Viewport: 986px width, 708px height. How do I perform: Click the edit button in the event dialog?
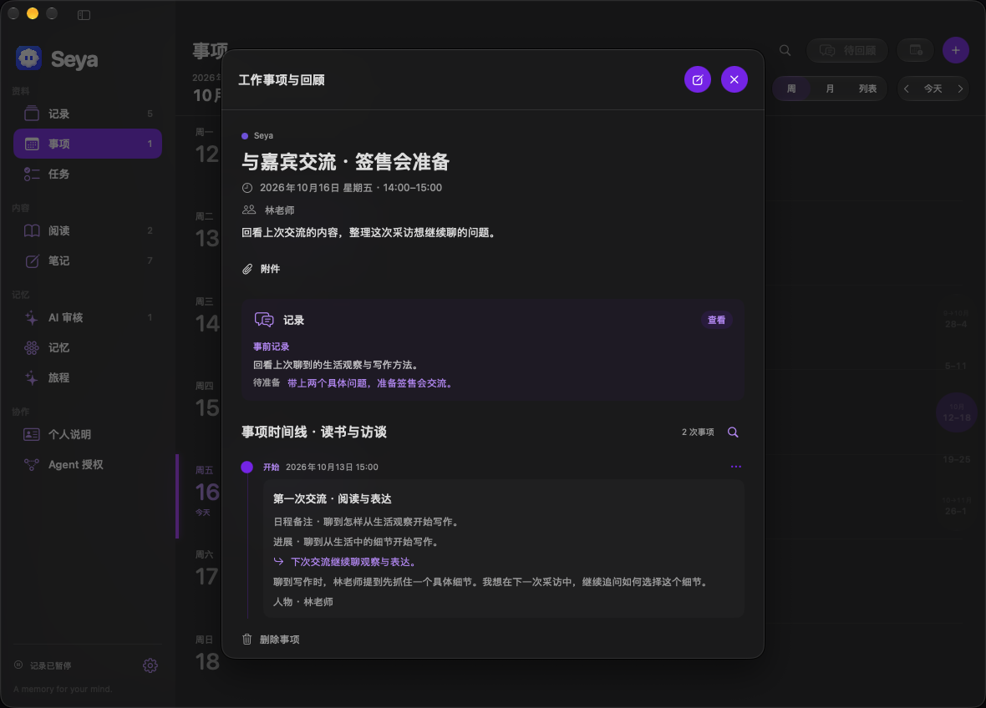coord(698,80)
